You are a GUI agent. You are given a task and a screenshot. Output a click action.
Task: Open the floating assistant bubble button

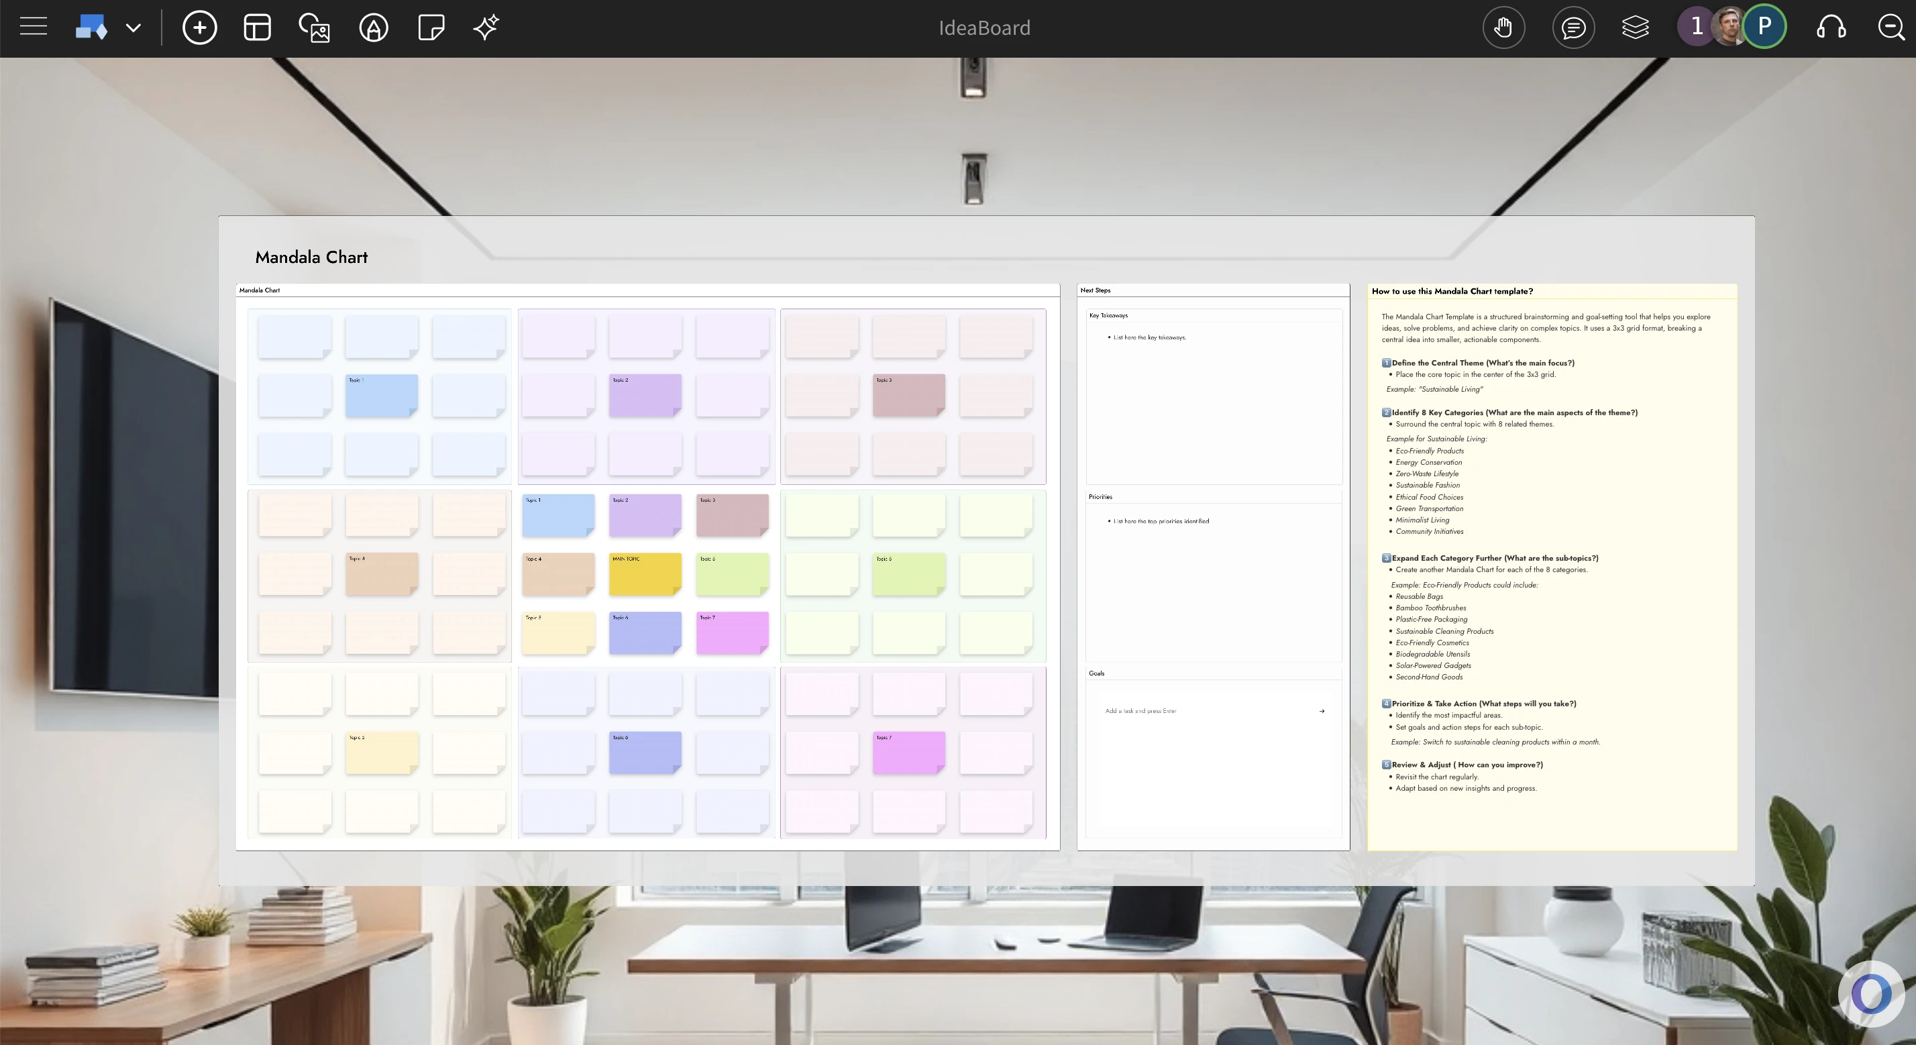coord(1870,993)
